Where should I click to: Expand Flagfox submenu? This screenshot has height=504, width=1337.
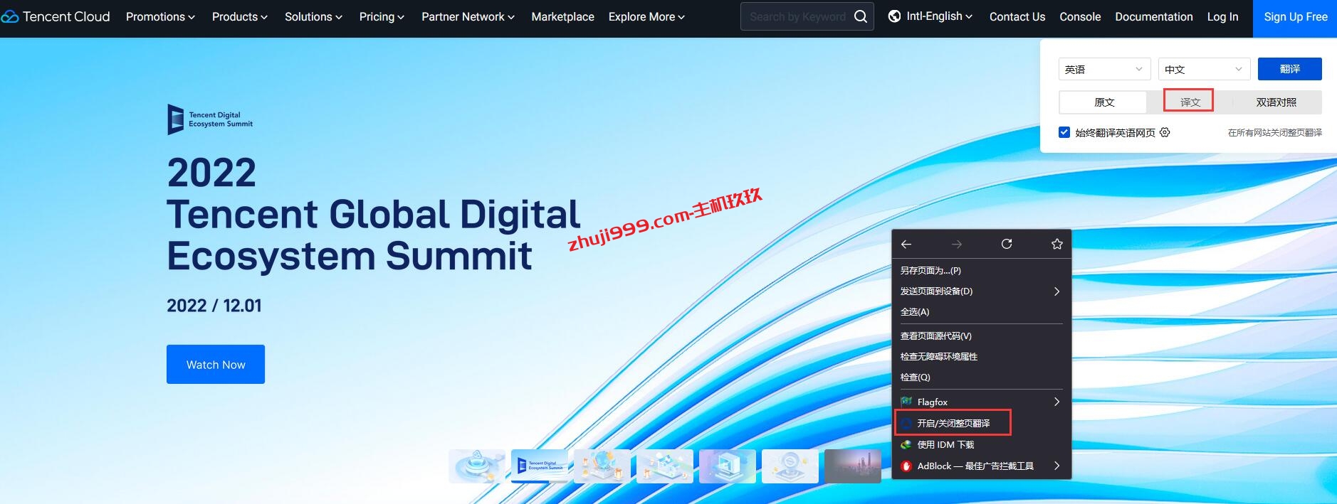(981, 402)
